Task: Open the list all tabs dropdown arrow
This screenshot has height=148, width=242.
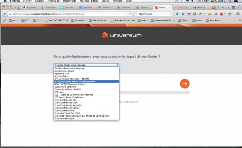Action: pos(229,7)
